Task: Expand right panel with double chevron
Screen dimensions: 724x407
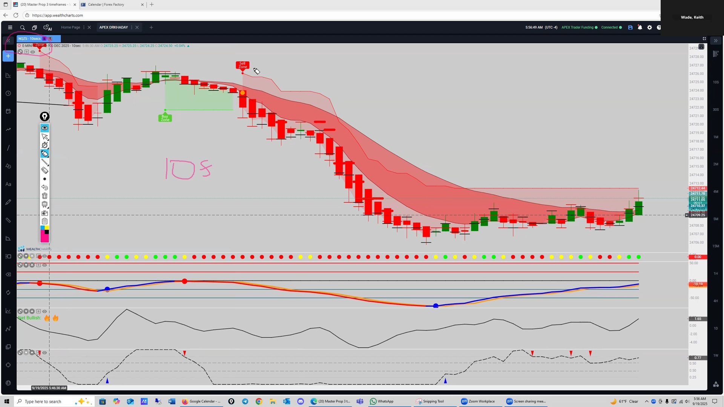Action: click(715, 41)
